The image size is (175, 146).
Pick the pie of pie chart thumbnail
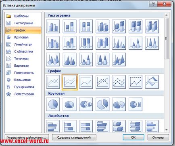[86, 104]
